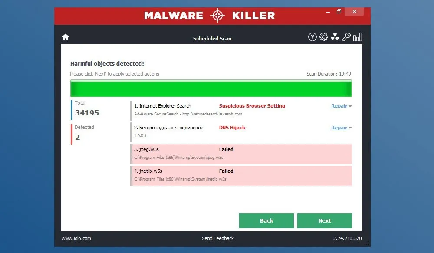Viewport: 434px width, 253px height.
Task: View statistics using the bar chart icon
Action: click(357, 37)
